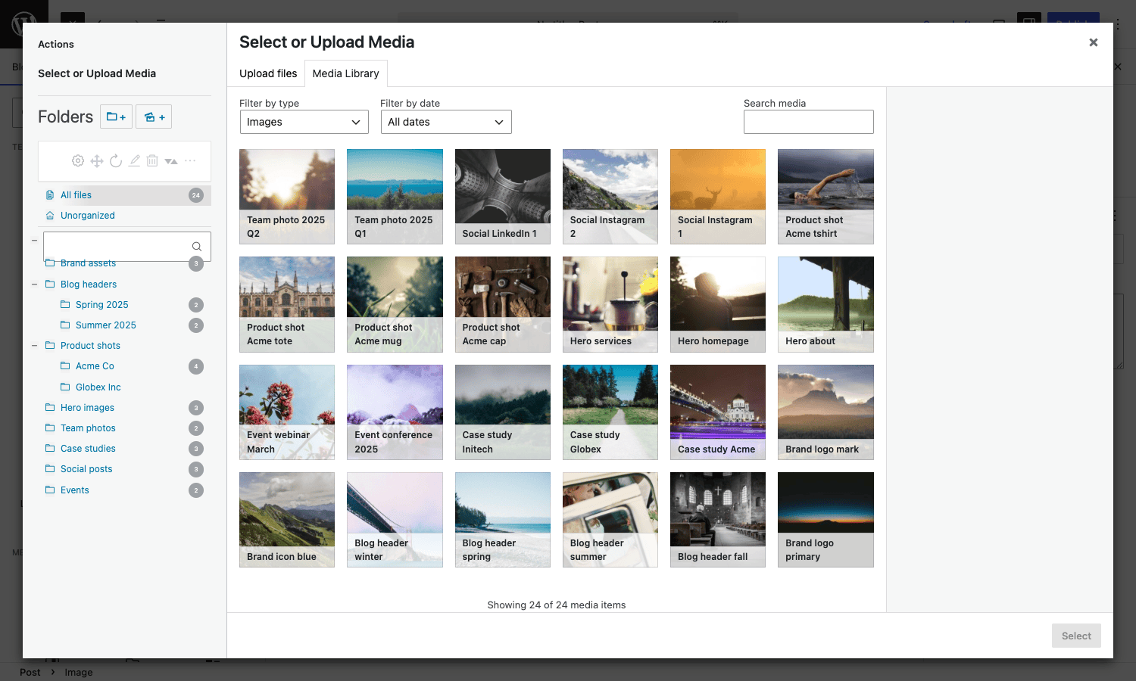Select the Product shot Acme mug image

pos(395,304)
